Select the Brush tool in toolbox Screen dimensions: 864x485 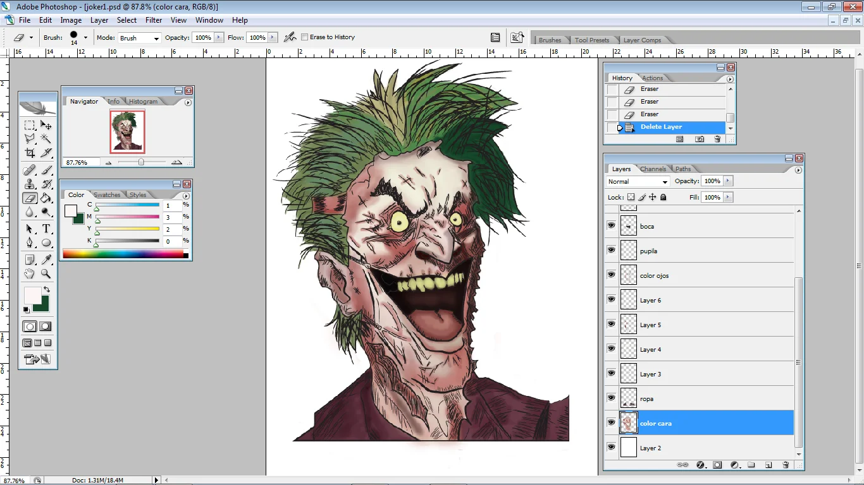(46, 170)
